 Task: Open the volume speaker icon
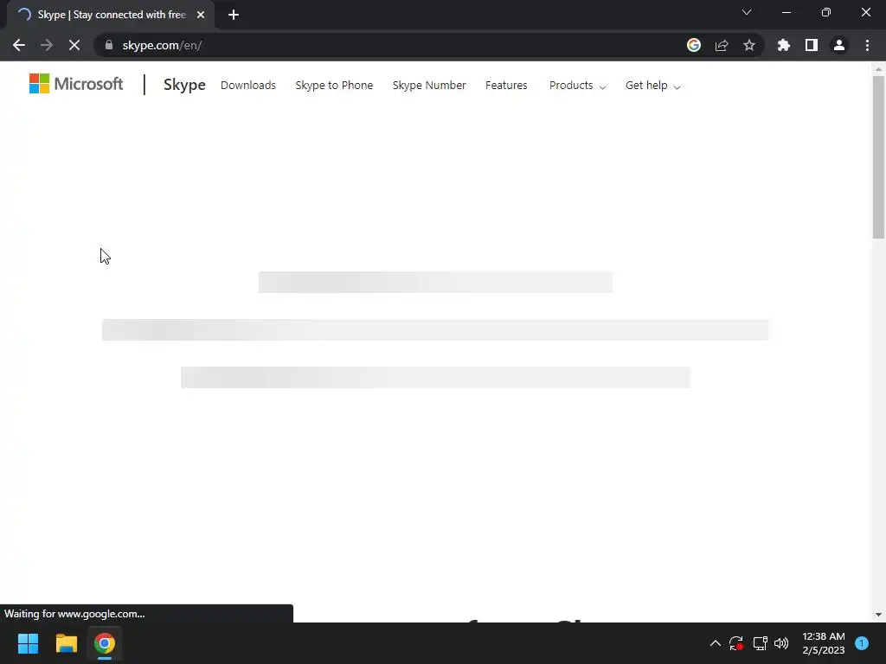click(781, 643)
